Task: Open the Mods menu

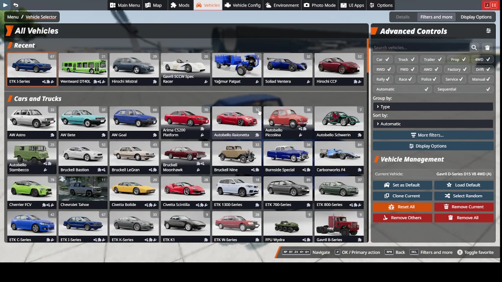Action: (x=180, y=5)
